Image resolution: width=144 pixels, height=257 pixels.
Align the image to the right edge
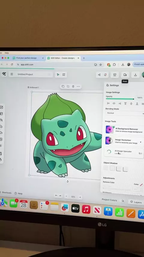click(x=120, y=104)
